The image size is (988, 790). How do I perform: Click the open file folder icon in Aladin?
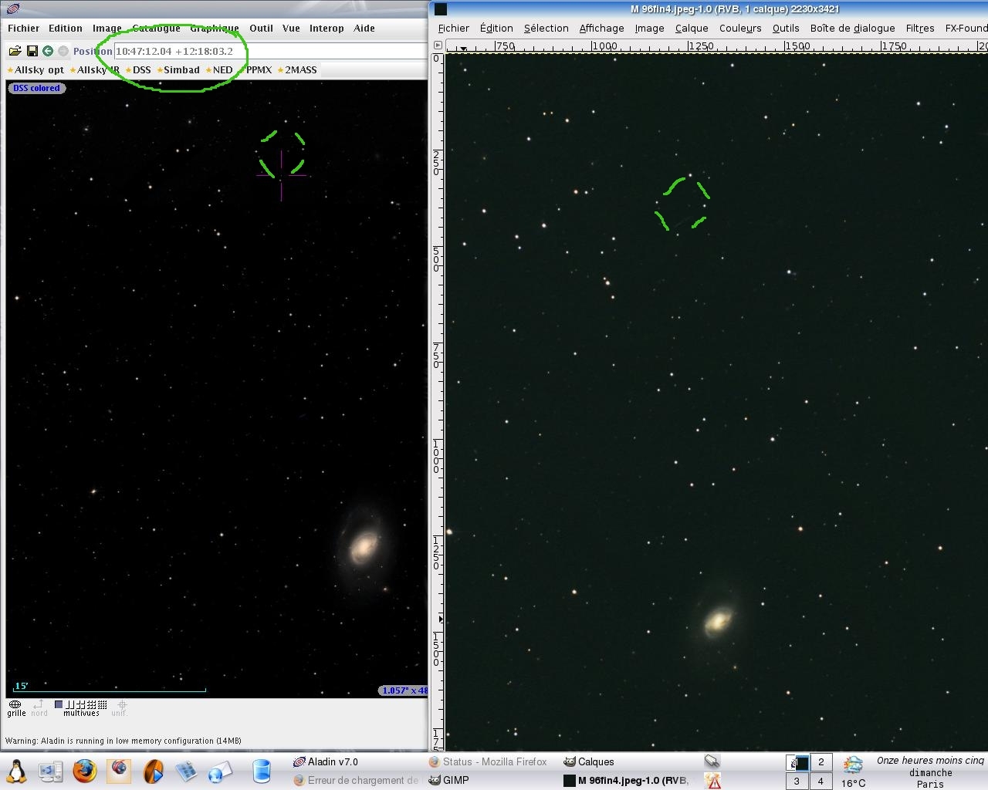(x=15, y=51)
